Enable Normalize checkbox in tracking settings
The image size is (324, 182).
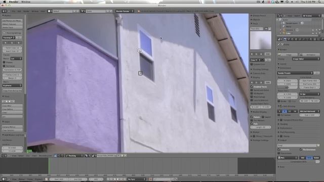(x=4, y=66)
